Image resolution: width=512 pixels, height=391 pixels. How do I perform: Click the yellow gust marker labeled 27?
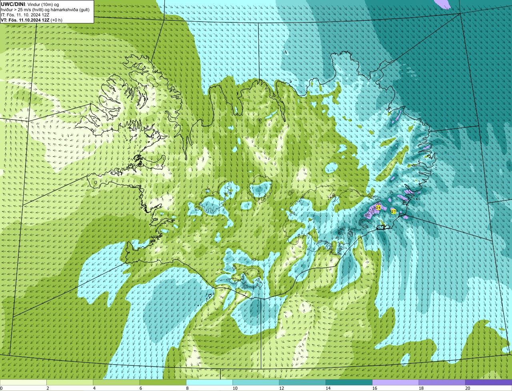click(393, 211)
